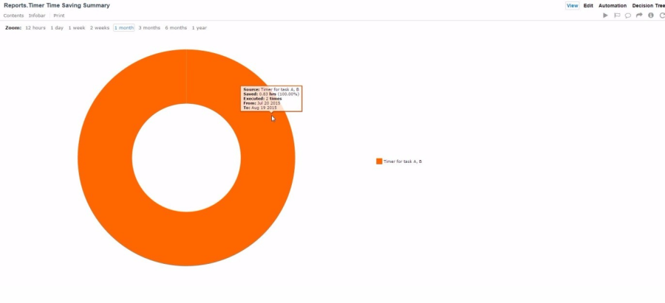Click the orange legend swatch for Timer
This screenshot has width=665, height=303.
(379, 161)
